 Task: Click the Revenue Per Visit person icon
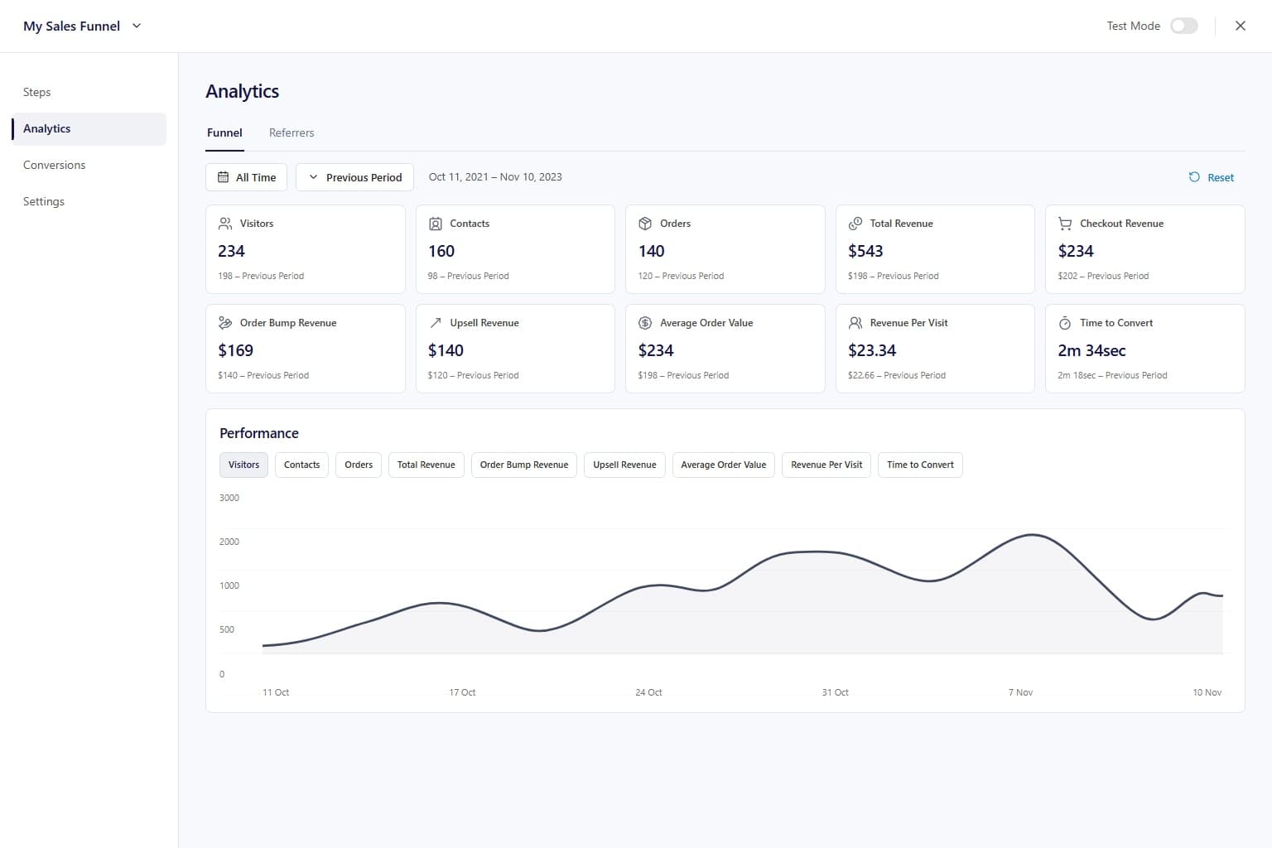click(855, 323)
